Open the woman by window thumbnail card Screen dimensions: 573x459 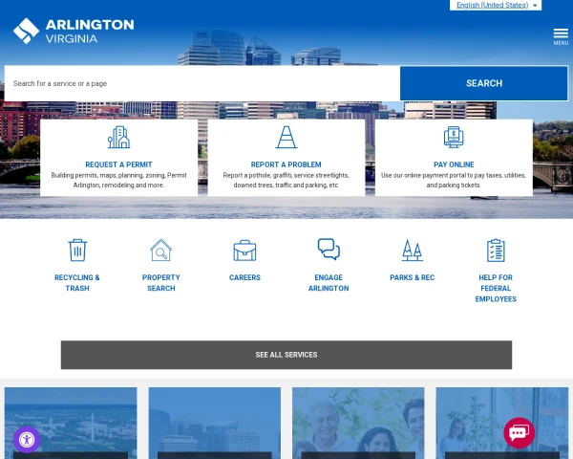click(x=502, y=423)
